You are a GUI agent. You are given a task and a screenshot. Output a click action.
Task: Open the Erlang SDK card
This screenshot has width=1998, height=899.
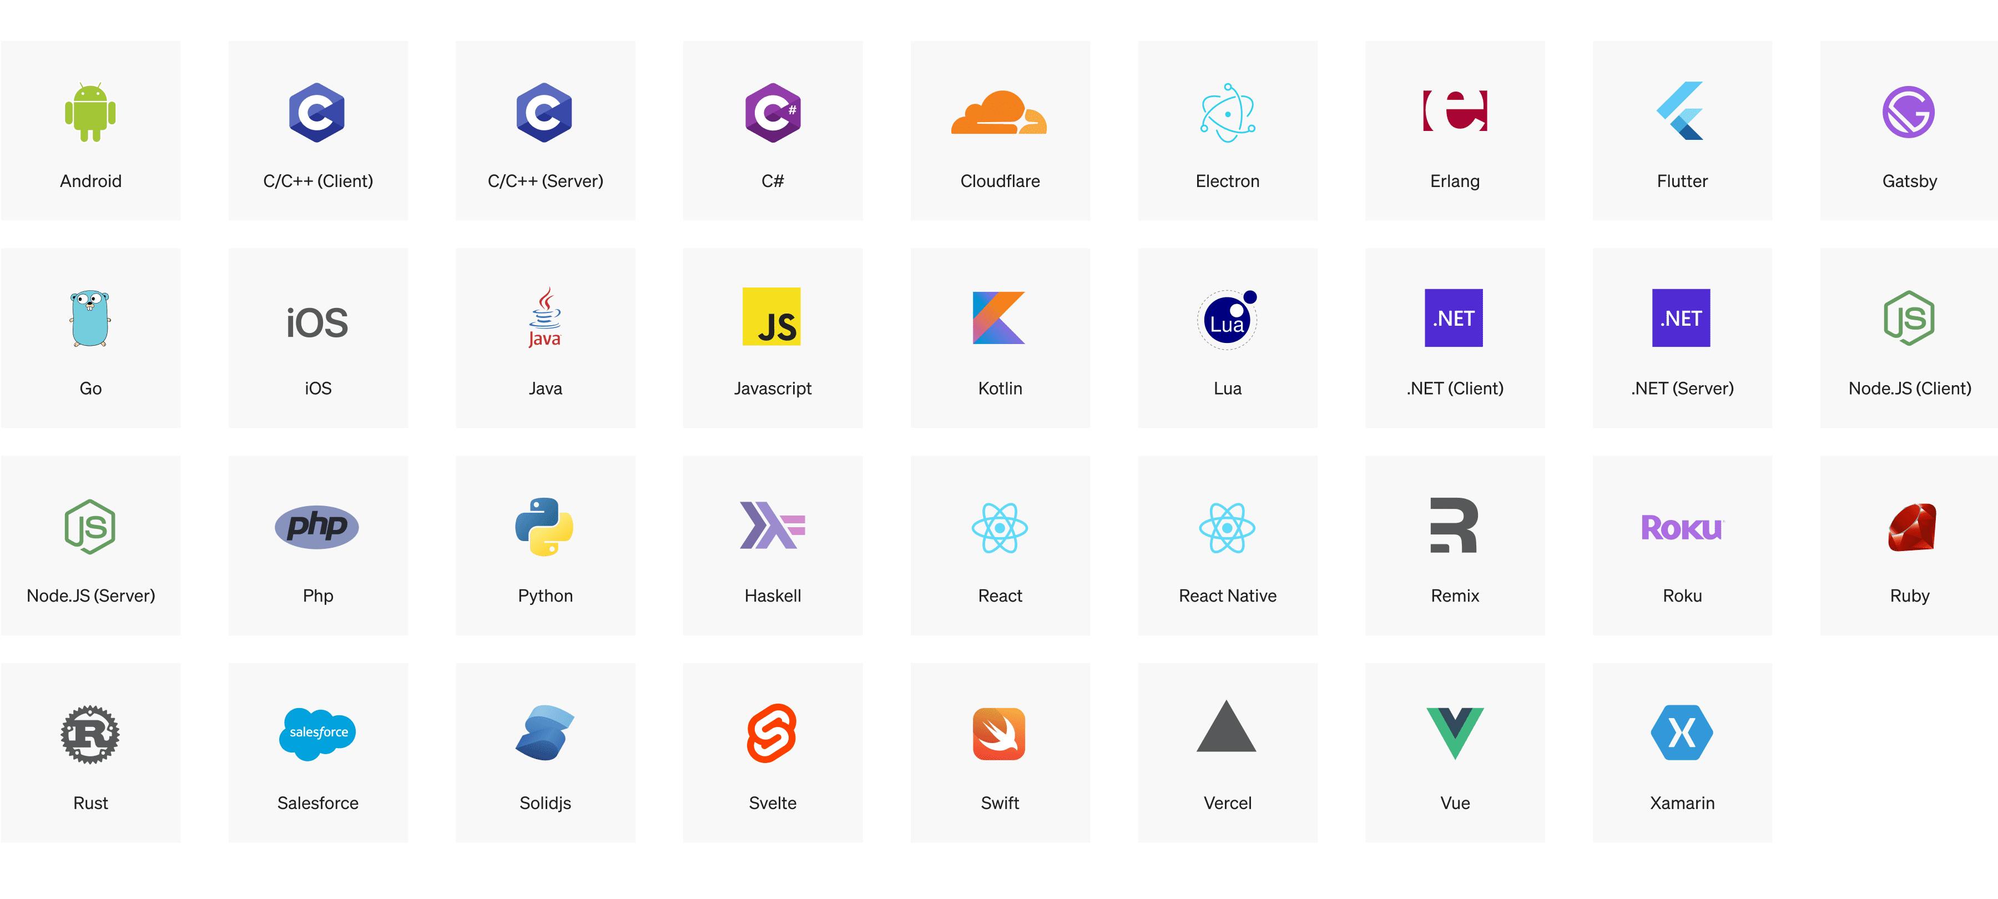(1454, 130)
